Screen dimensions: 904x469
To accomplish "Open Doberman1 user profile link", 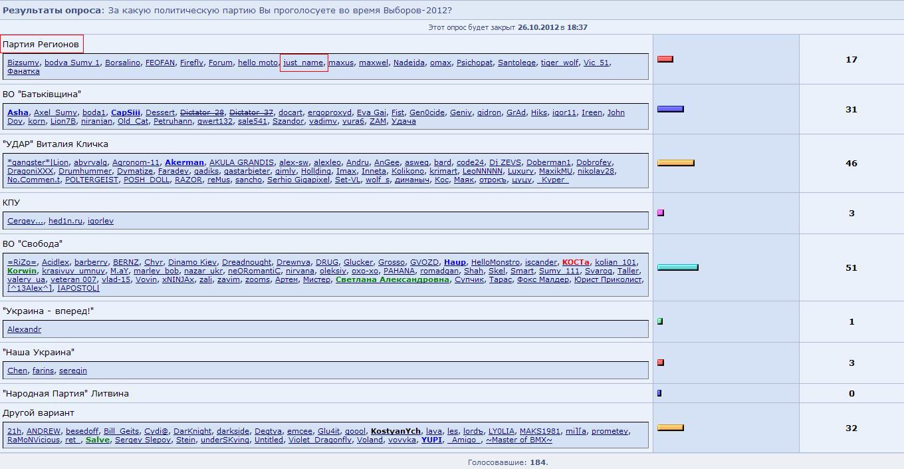I will tap(548, 162).
